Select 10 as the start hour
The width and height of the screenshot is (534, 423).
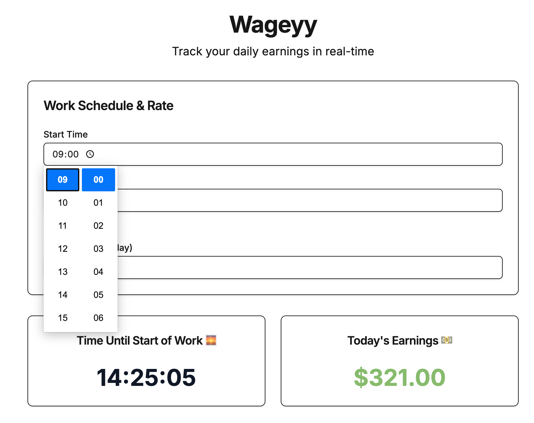62,203
